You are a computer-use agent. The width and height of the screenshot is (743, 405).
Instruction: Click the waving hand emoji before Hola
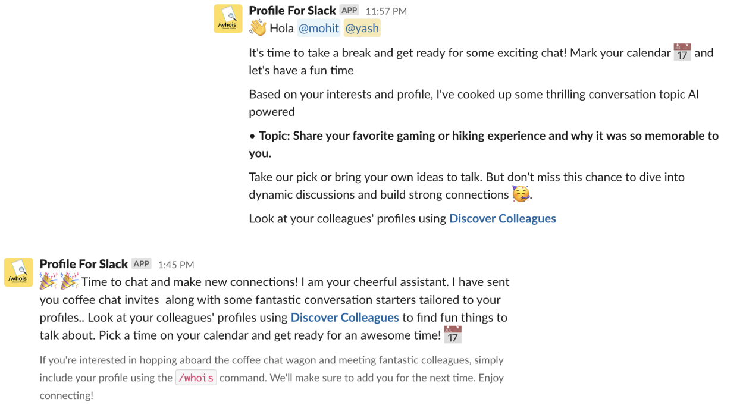click(x=258, y=28)
